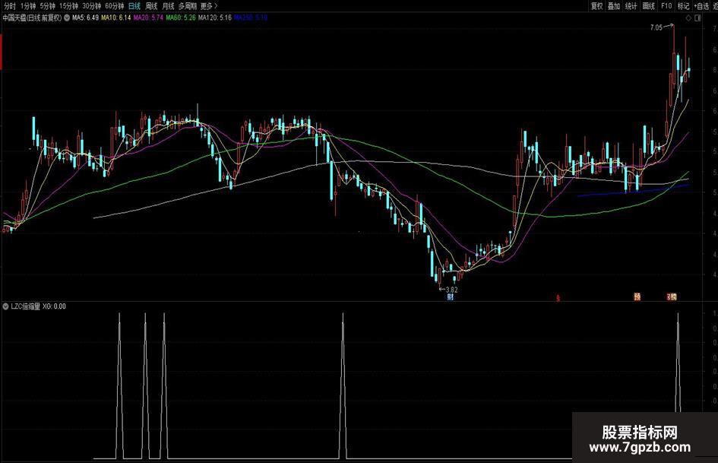Click the MA20: 5.74 label

[x=148, y=18]
